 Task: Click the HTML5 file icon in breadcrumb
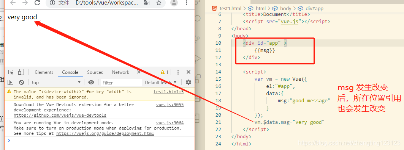(214, 8)
